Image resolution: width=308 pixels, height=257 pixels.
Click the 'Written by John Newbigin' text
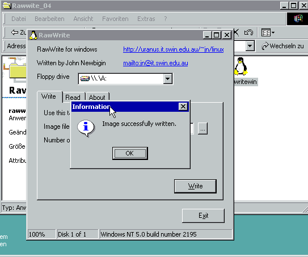[x=71, y=63]
